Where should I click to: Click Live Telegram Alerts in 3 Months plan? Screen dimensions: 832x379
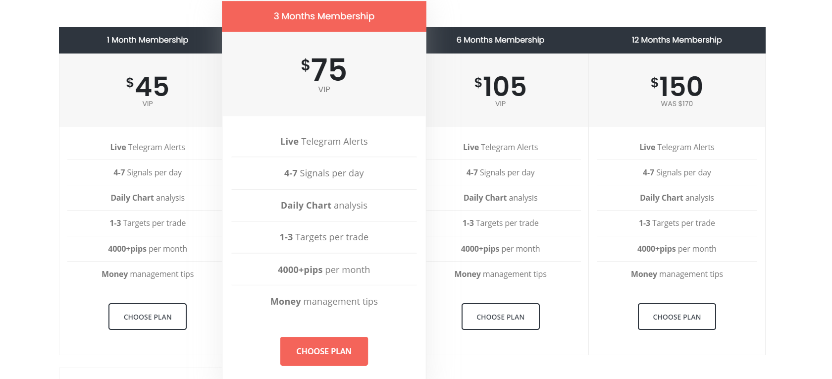pos(324,142)
